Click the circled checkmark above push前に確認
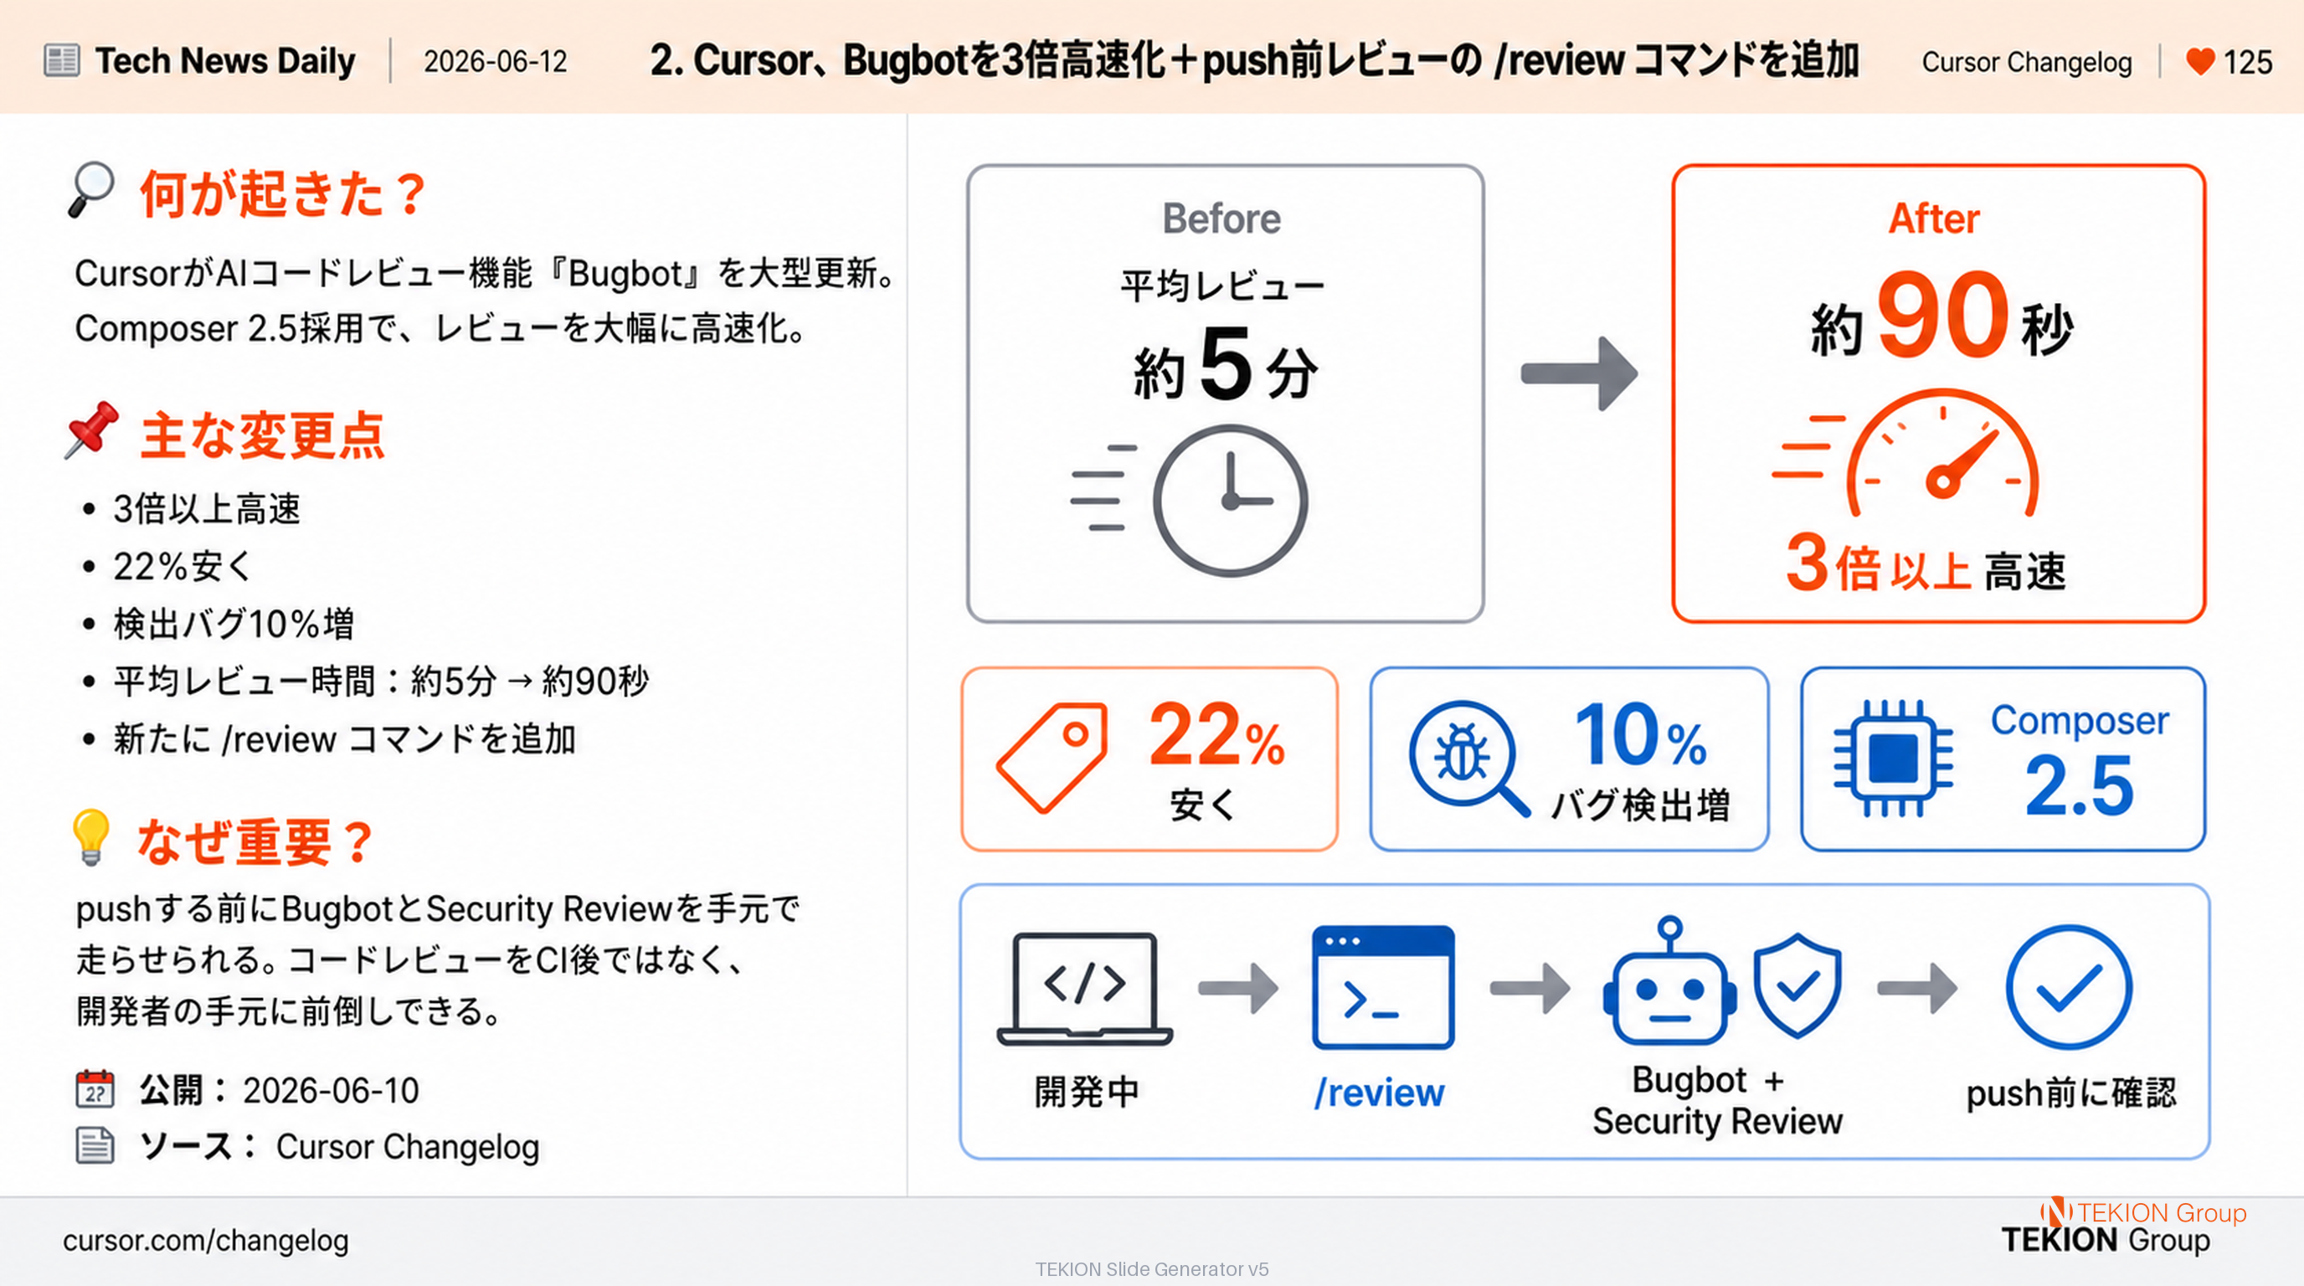The width and height of the screenshot is (2304, 1286). (x=2070, y=987)
